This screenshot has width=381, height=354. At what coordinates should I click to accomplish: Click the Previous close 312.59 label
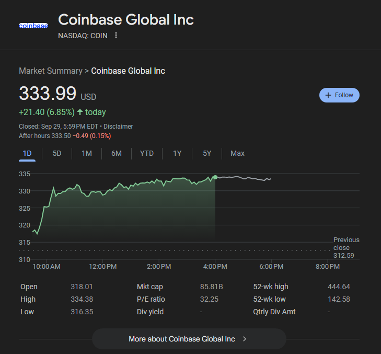tap(346, 248)
